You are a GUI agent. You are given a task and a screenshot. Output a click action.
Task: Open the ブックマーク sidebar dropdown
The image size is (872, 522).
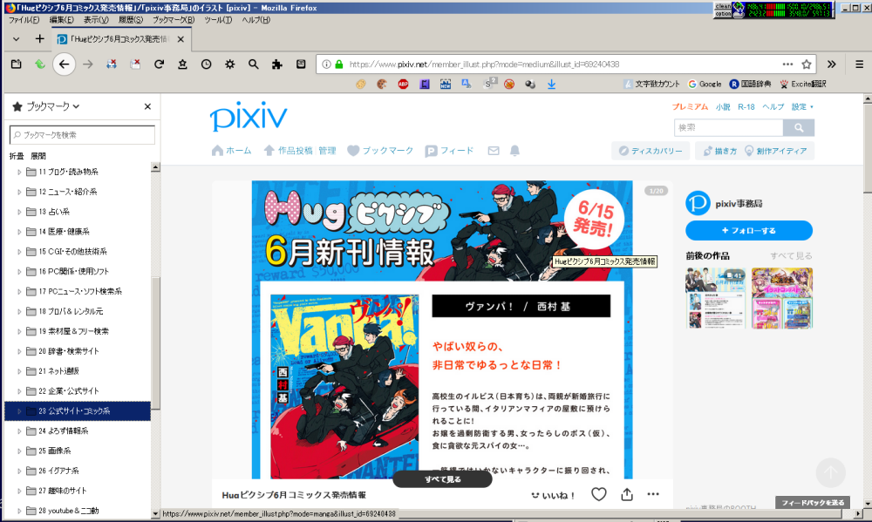click(x=46, y=106)
